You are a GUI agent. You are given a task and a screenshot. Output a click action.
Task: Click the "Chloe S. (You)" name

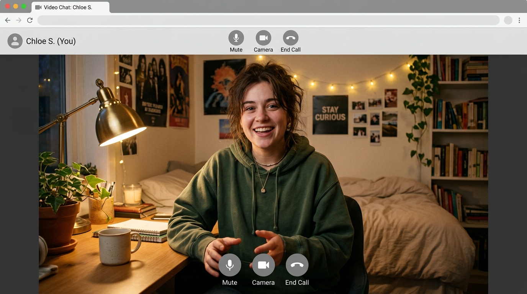51,41
